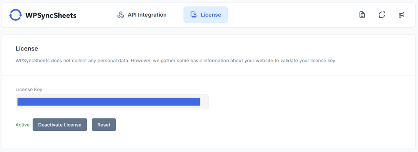
Task: Focus the License Key input field
Action: (113, 102)
